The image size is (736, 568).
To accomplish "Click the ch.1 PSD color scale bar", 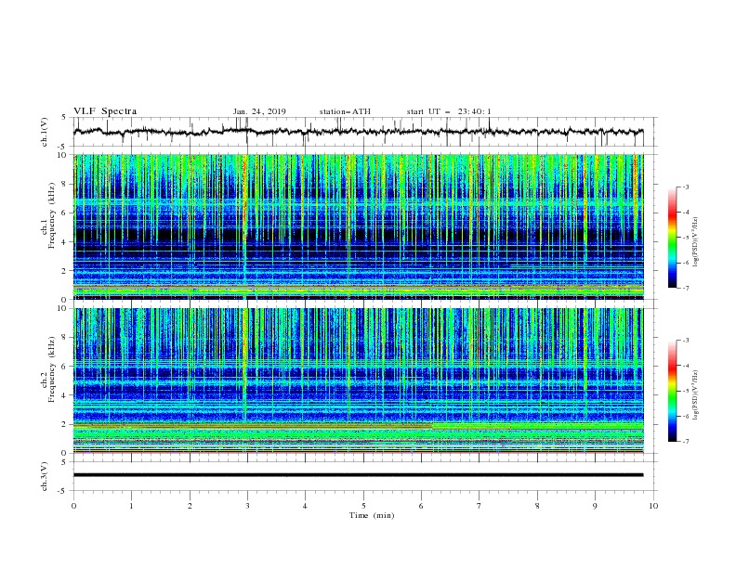I will click(x=672, y=238).
